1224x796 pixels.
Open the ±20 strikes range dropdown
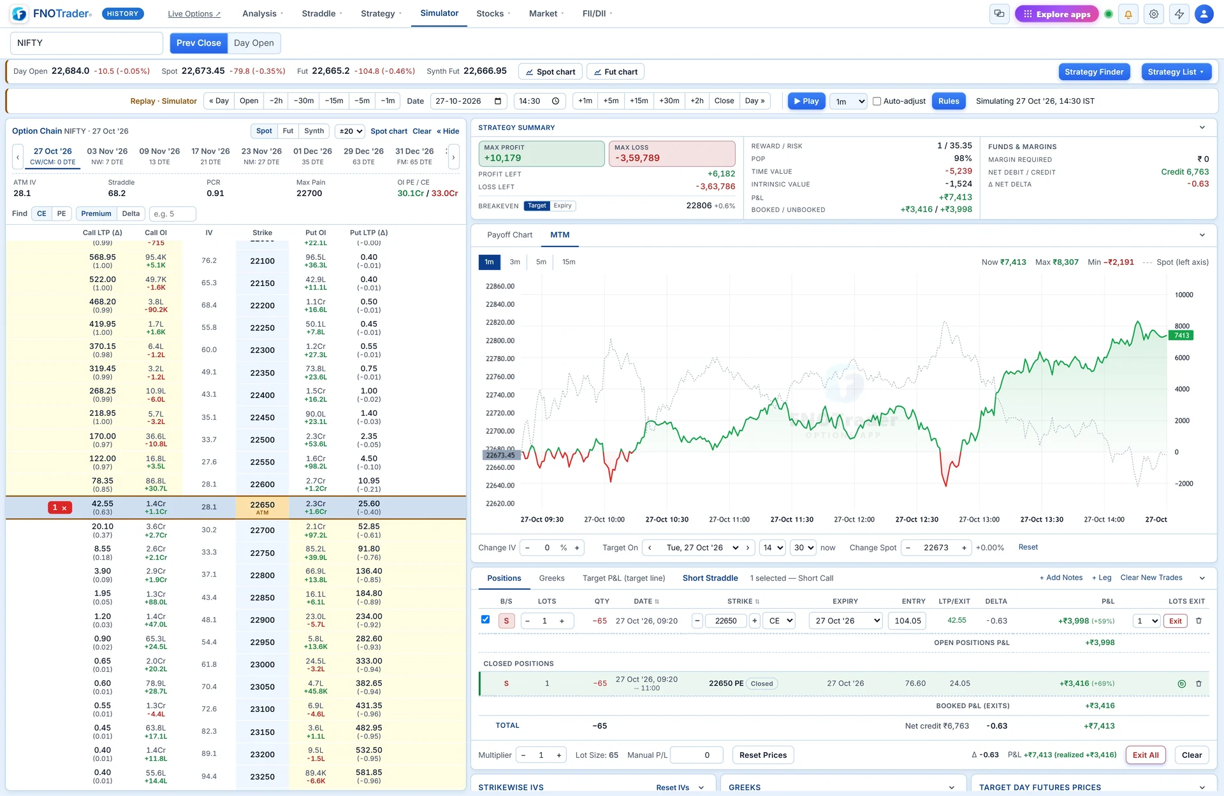(x=351, y=131)
